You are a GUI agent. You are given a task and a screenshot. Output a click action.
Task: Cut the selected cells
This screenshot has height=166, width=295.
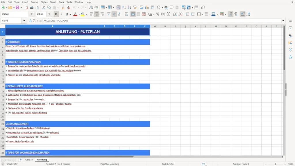[x=44, y=7]
